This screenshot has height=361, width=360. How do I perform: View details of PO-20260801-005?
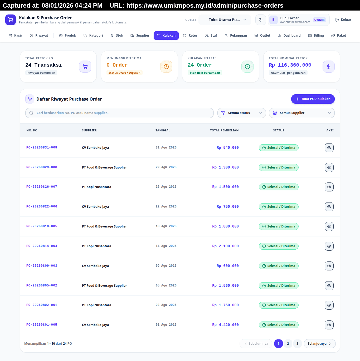[x=329, y=325]
